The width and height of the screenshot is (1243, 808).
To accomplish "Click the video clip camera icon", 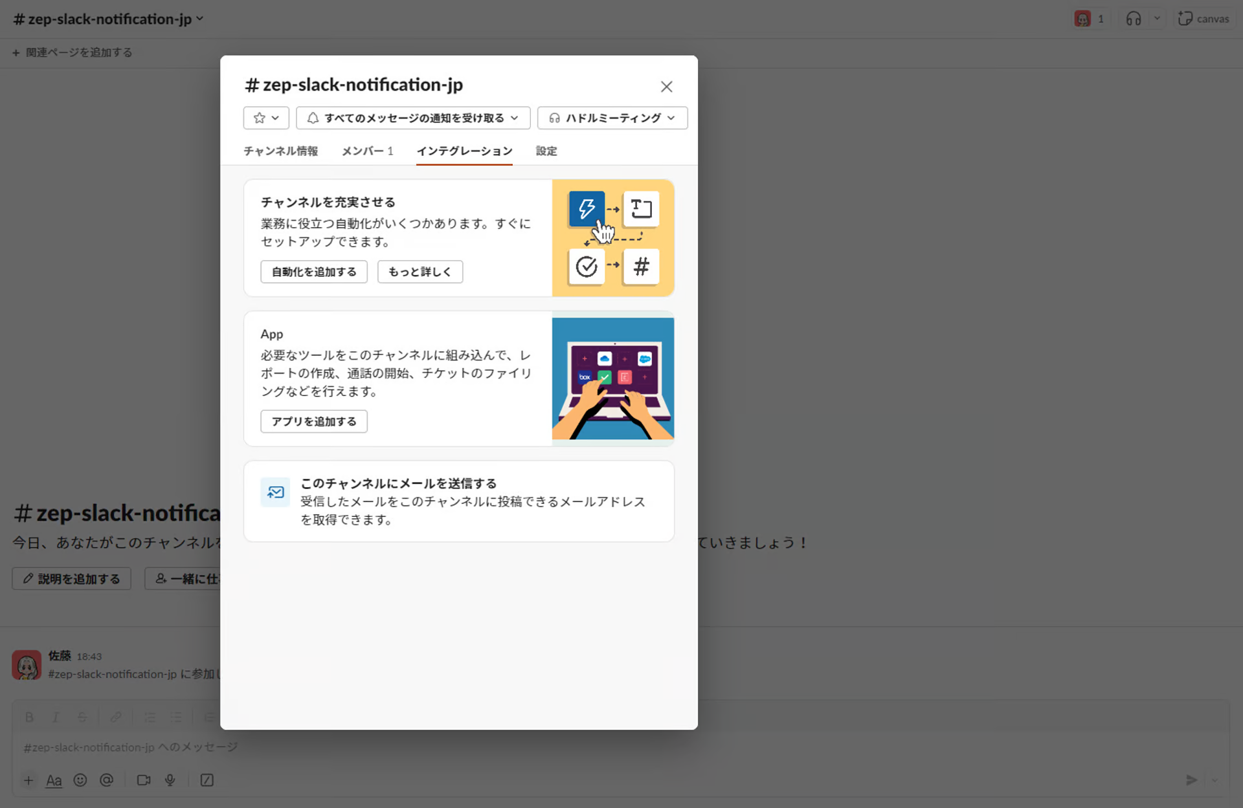I will 144,780.
